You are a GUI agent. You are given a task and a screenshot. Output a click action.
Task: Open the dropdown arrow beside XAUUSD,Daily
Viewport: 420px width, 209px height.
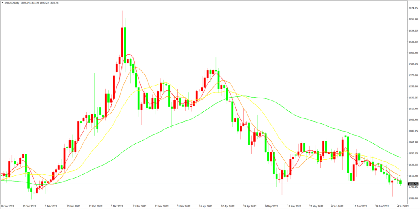click(2, 3)
